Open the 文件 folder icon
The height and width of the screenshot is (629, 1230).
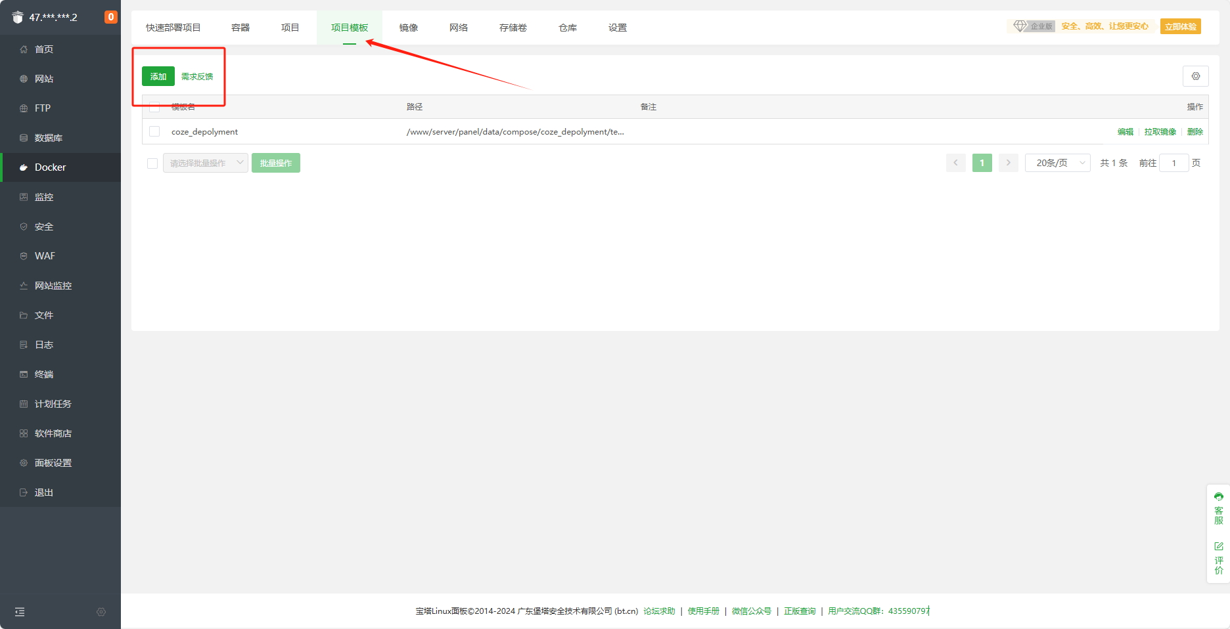(24, 315)
